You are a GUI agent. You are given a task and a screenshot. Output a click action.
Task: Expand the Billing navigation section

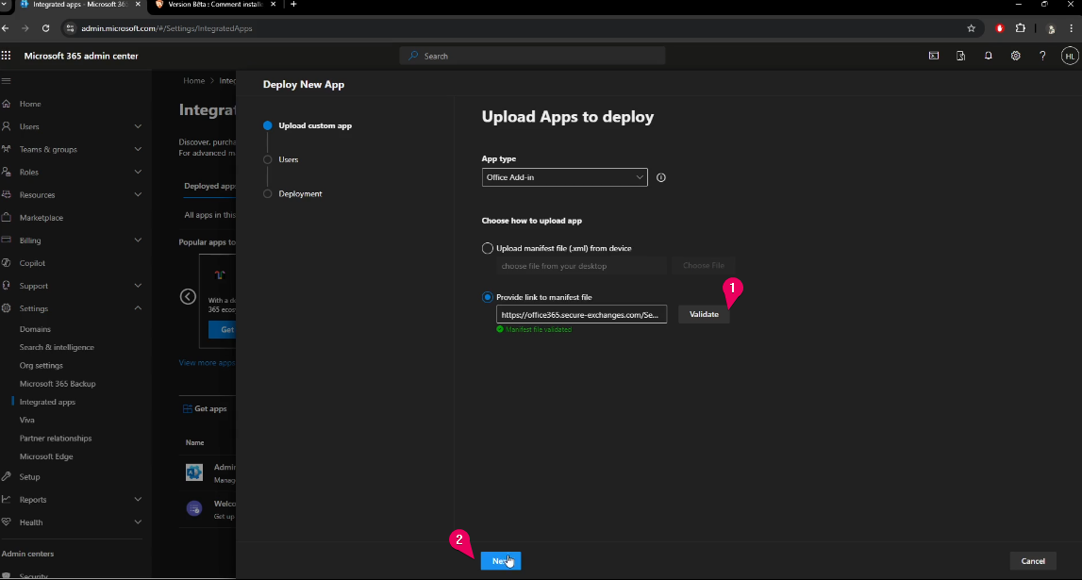point(138,240)
